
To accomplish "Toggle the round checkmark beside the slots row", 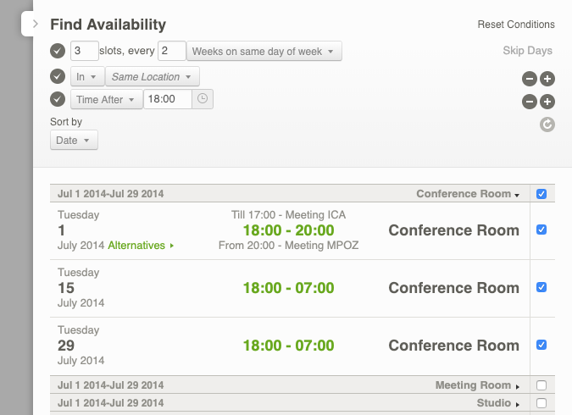I will point(58,51).
